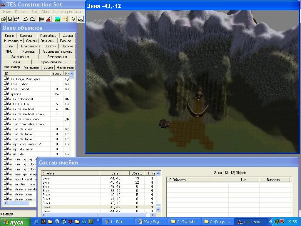Switch to the Заклинания tab
This screenshot has height=226, width=301.
20,57
